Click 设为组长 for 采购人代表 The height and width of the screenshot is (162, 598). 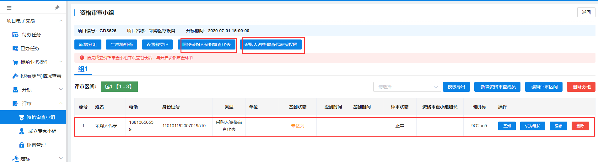pos(532,126)
